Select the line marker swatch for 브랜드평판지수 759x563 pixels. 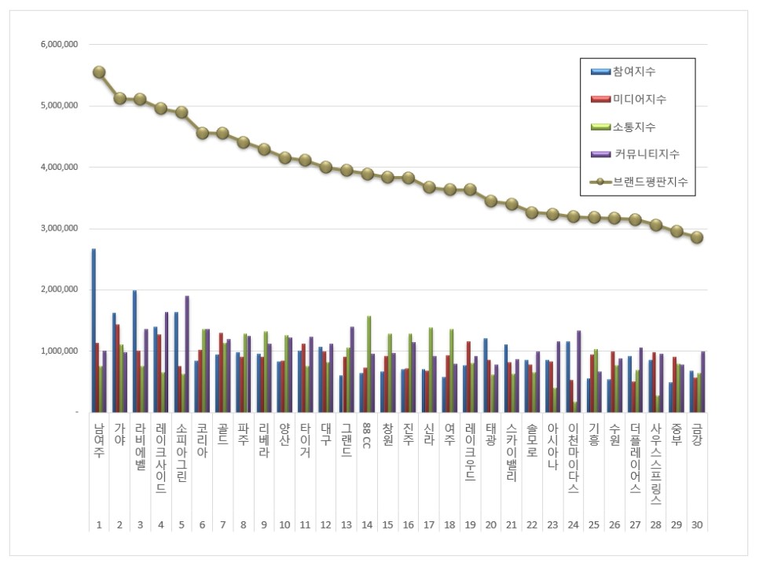click(601, 182)
